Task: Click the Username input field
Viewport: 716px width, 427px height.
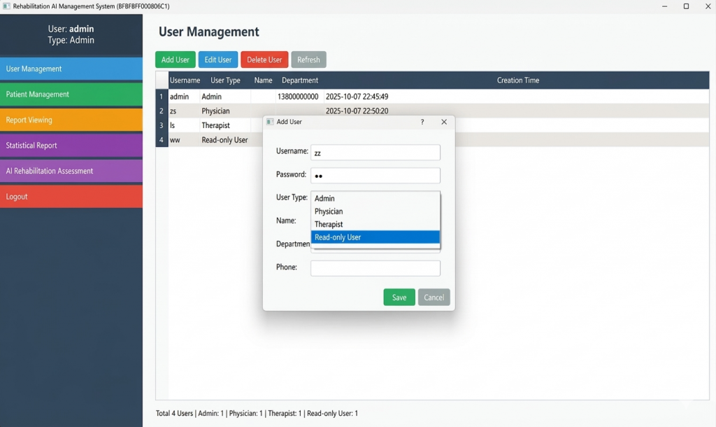Action: pyautogui.click(x=375, y=153)
